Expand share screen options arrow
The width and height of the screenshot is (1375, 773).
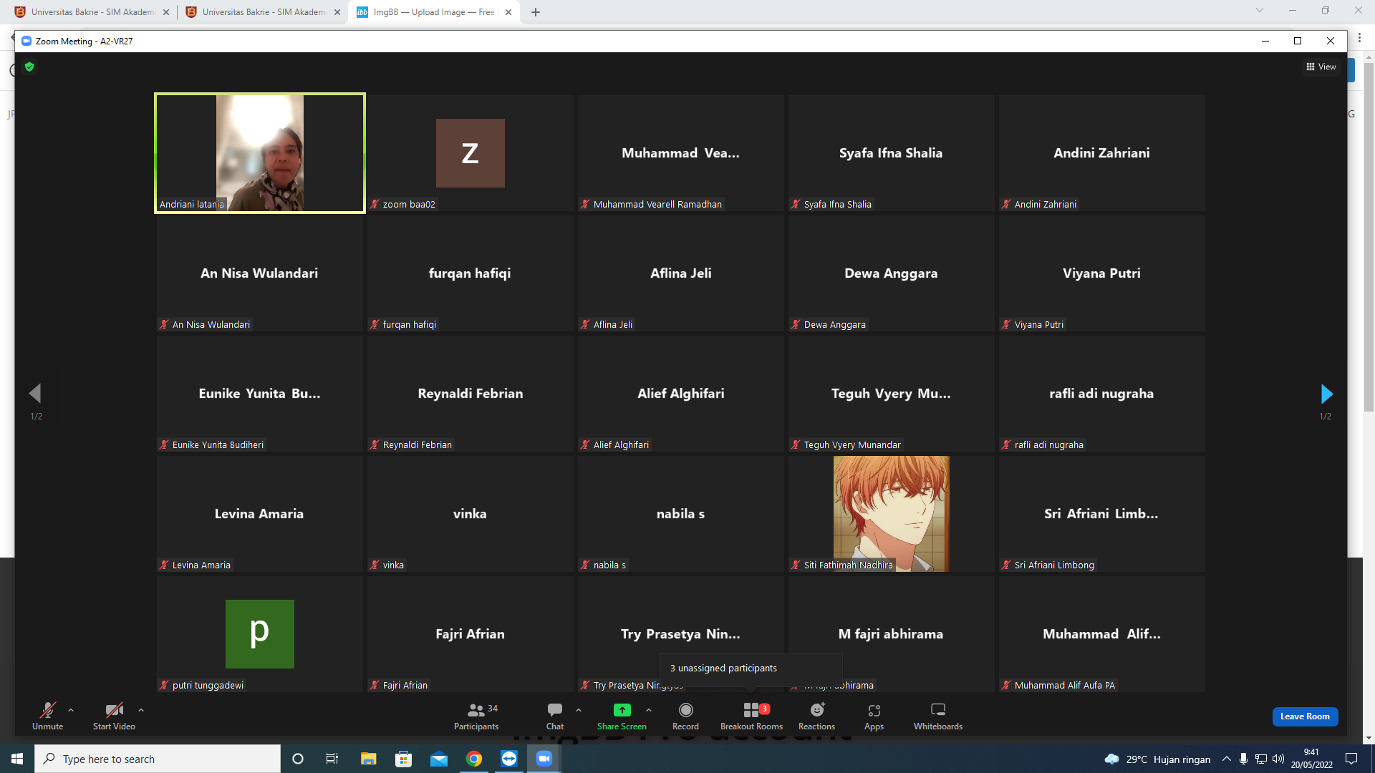pyautogui.click(x=649, y=710)
